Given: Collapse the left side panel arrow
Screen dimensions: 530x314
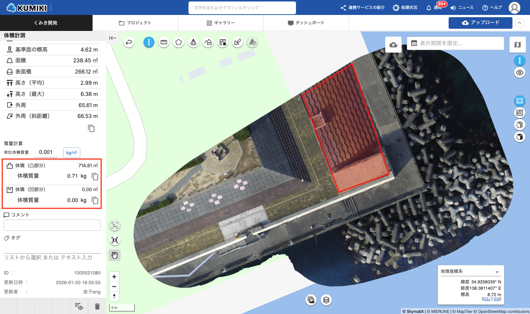Looking at the screenshot, I should (x=113, y=38).
